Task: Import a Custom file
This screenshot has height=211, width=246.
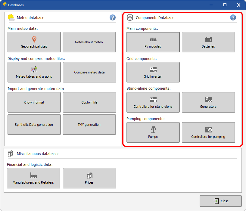Action: (89, 102)
